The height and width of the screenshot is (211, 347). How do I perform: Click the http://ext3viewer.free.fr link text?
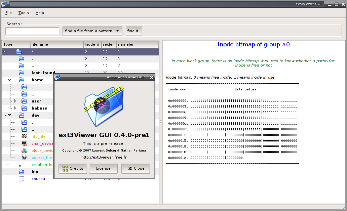pyautogui.click(x=104, y=157)
